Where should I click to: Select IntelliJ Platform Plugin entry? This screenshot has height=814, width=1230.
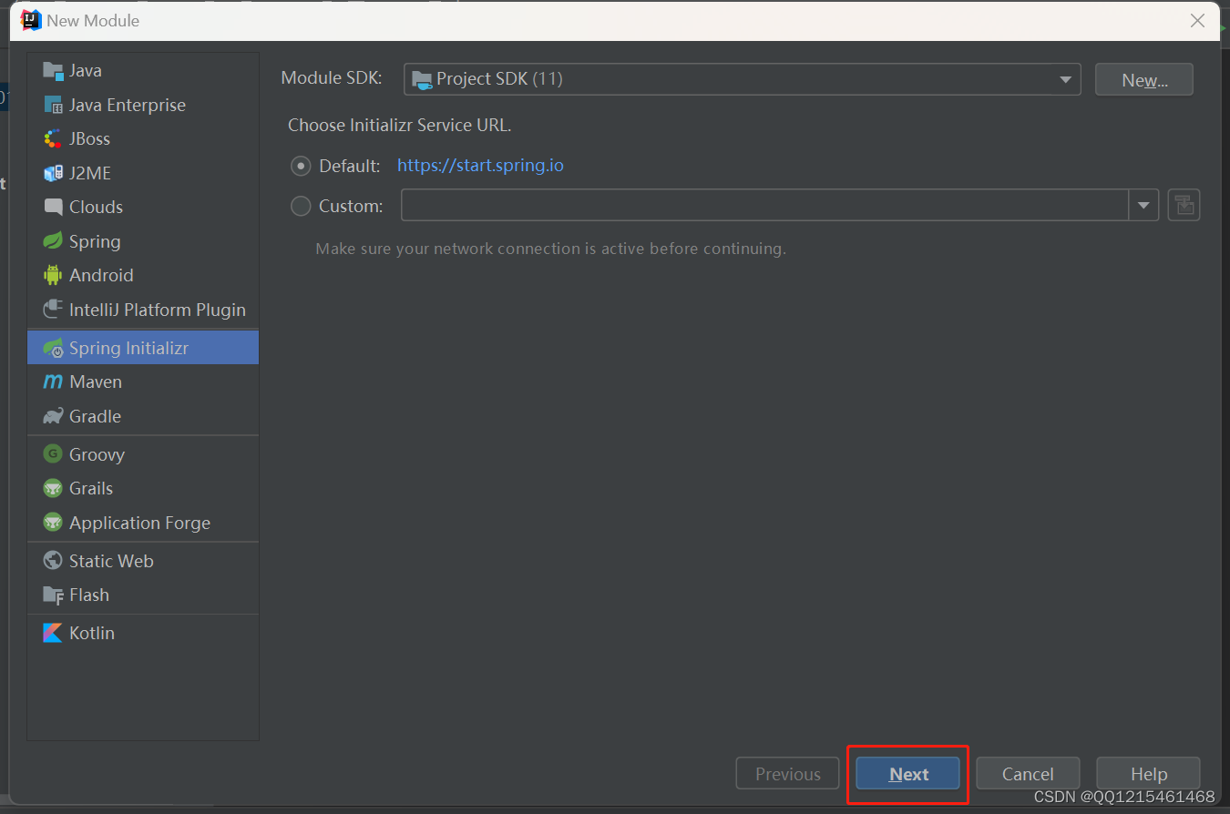click(143, 310)
